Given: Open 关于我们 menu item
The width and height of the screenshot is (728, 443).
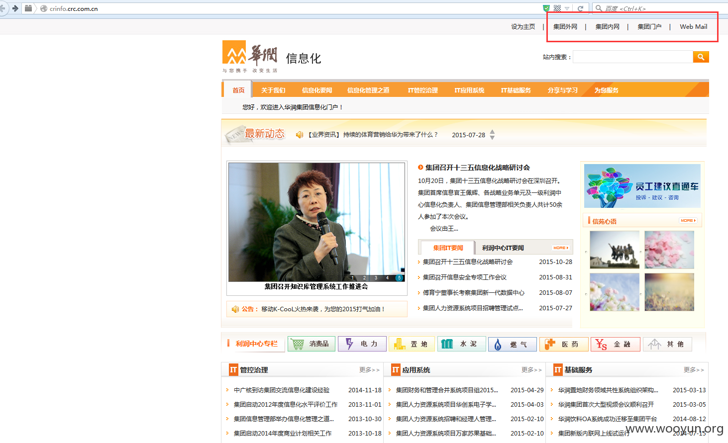Looking at the screenshot, I should tap(273, 90).
